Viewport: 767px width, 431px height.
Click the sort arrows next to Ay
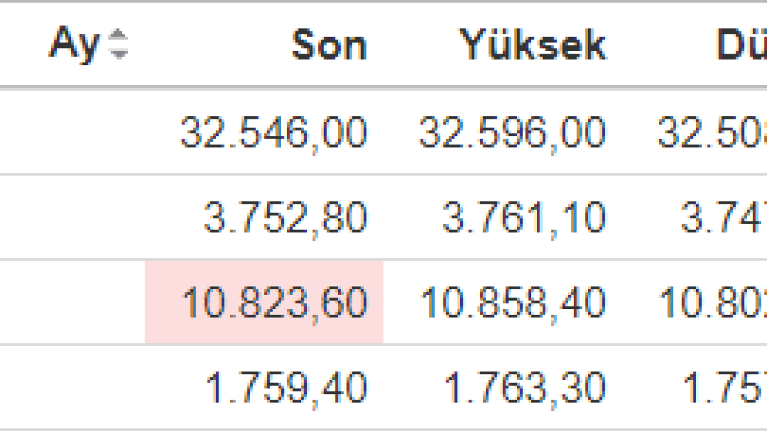click(x=118, y=45)
